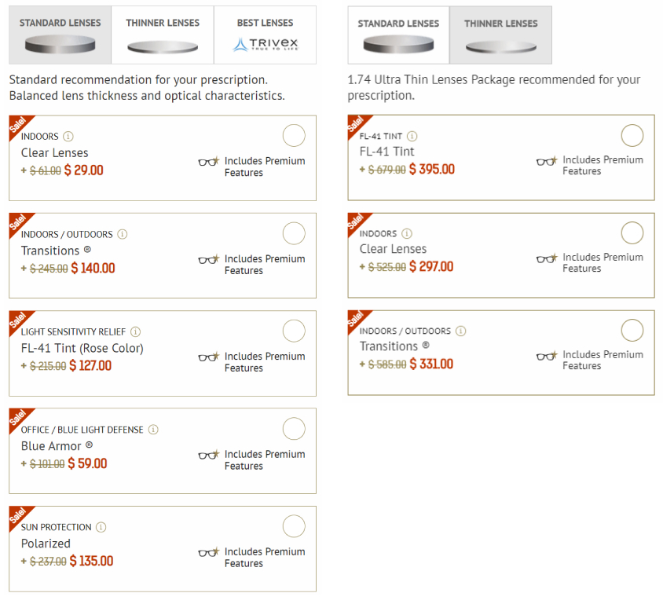Switch to right panel Standard Lenses tab

pyautogui.click(x=398, y=35)
